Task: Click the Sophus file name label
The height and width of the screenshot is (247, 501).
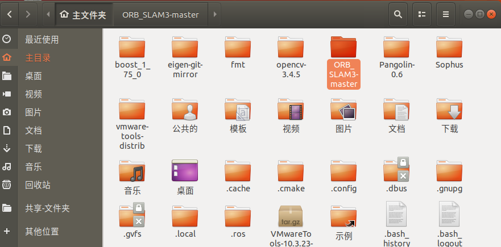Action: (449, 65)
